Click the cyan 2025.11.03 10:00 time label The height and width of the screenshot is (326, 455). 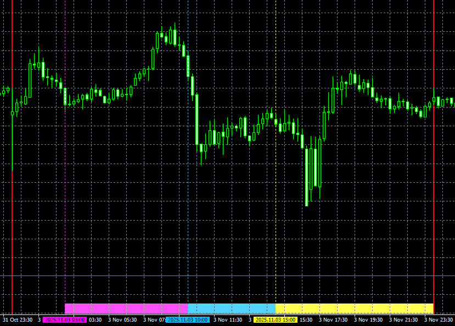[x=188, y=320]
